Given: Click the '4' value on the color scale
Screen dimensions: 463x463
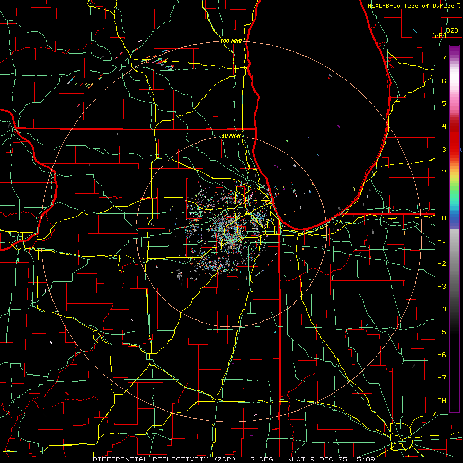Looking at the screenshot, I should coord(444,127).
